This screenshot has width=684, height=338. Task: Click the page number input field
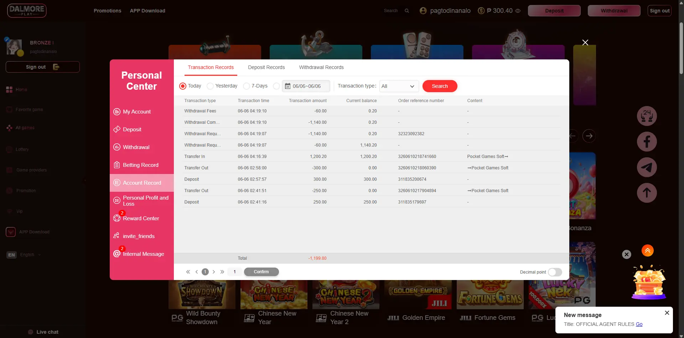pos(235,272)
